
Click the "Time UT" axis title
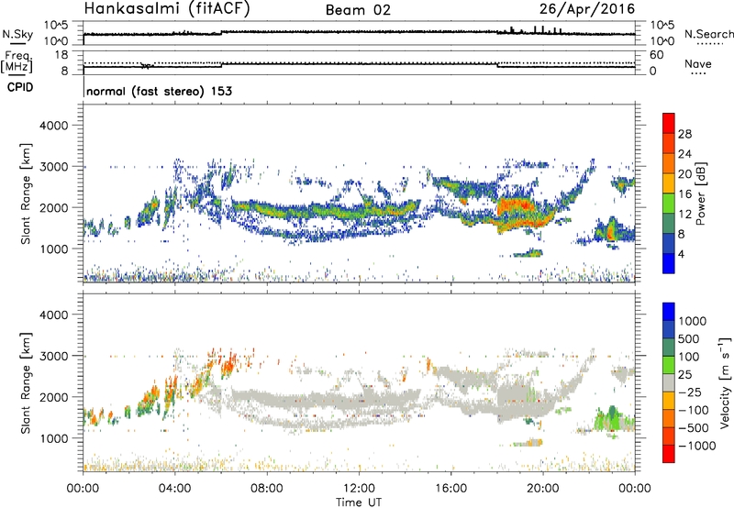[359, 502]
